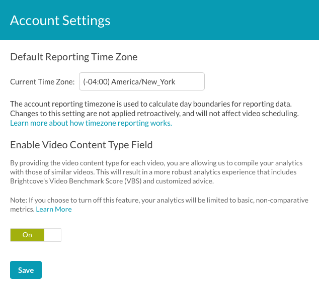Image resolution: width=319 pixels, height=286 pixels.
Task: Open the timezone reporting help link
Action: (91, 123)
